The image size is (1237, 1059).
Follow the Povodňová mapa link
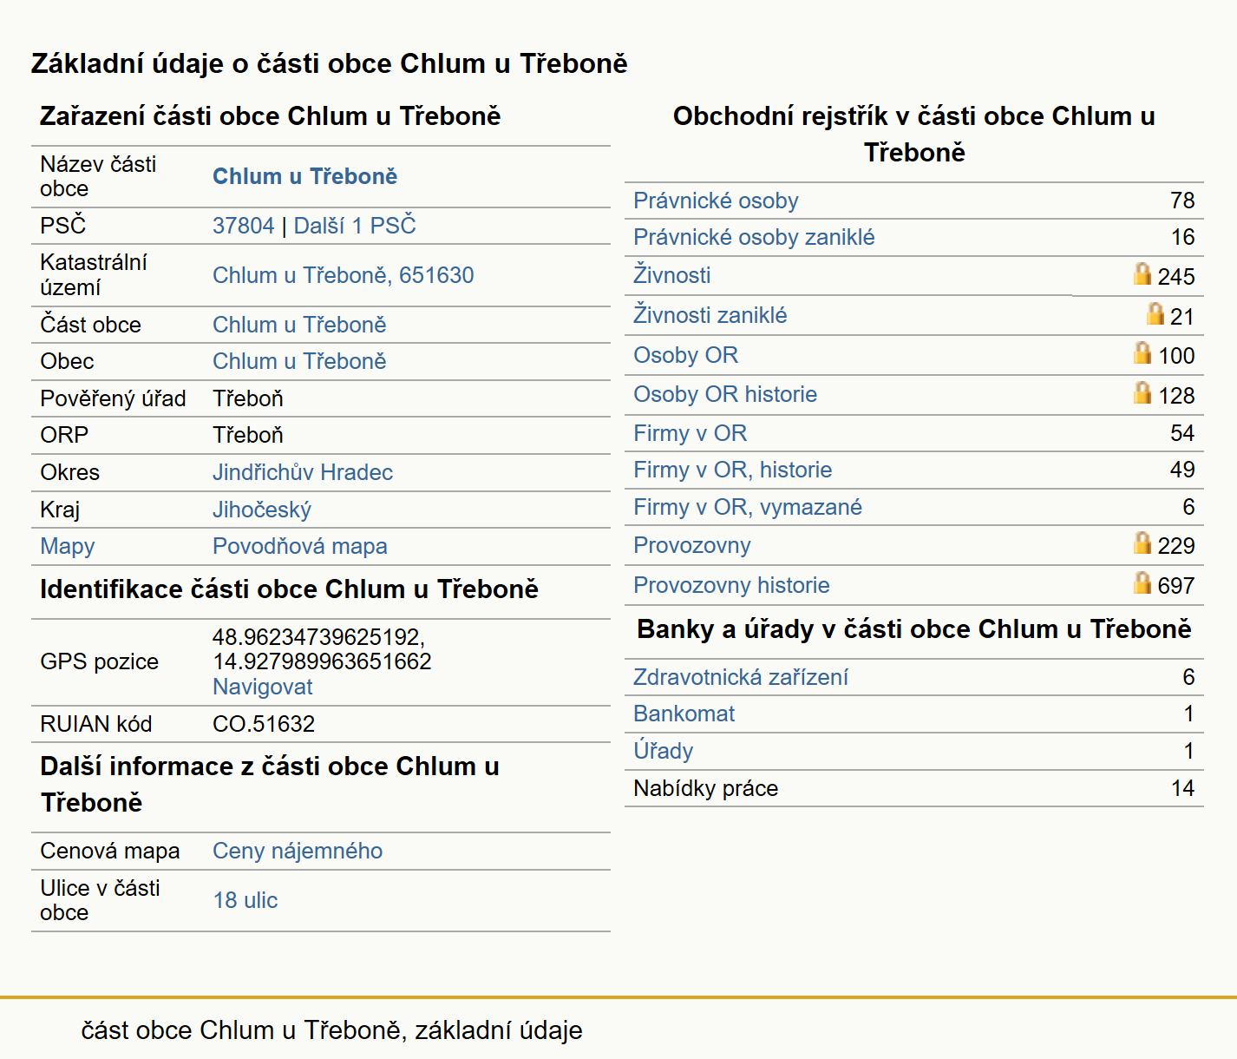(300, 546)
